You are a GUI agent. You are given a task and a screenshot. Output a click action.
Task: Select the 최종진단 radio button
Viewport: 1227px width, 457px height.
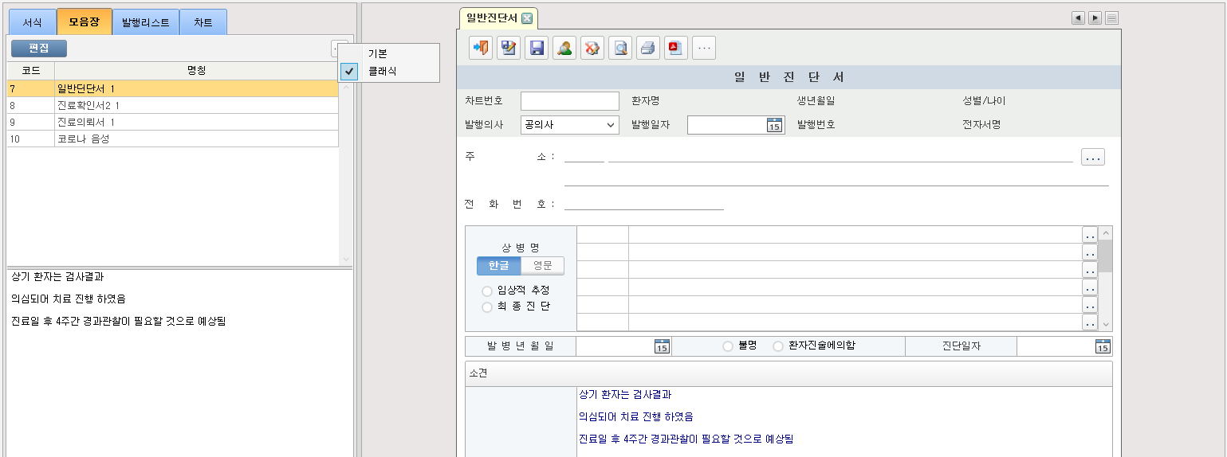487,307
